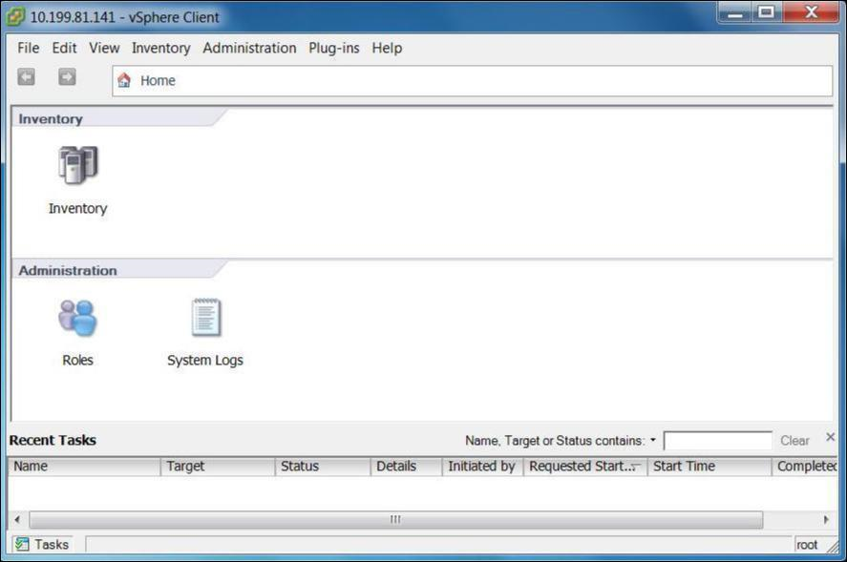Sort tasks by Target column
Screen dimensions: 847x562
[x=218, y=467]
